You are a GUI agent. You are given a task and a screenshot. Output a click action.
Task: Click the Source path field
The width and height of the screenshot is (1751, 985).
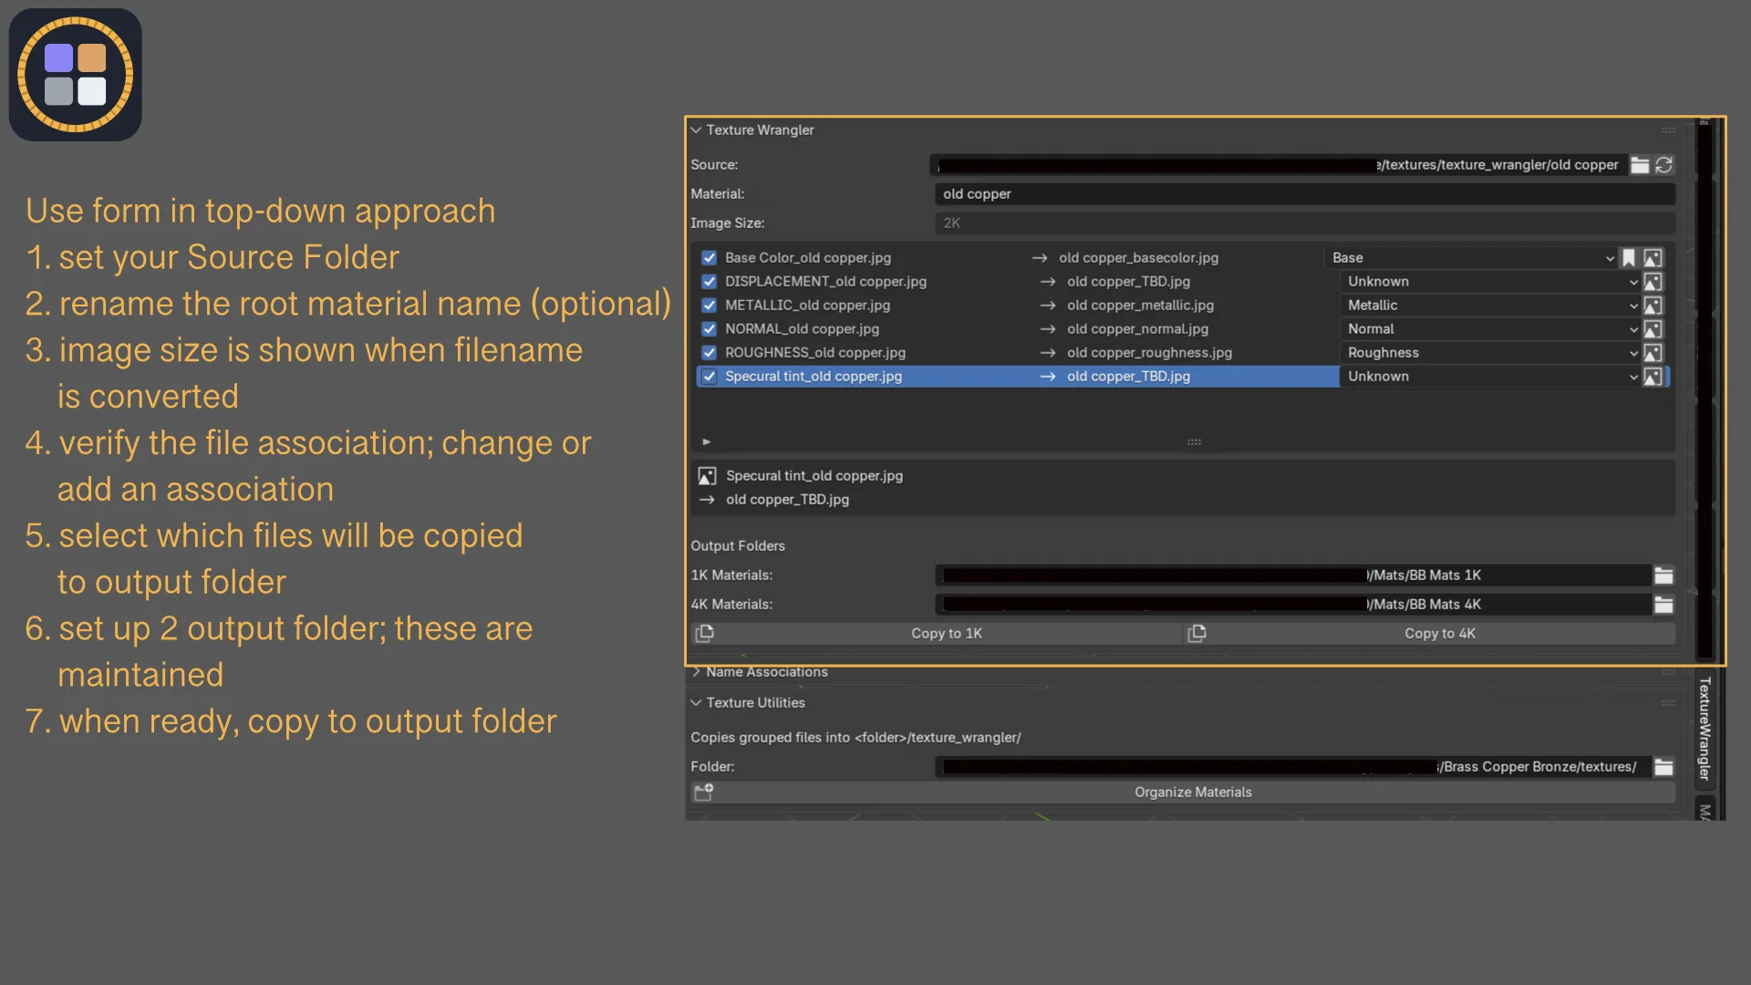[1279, 165]
